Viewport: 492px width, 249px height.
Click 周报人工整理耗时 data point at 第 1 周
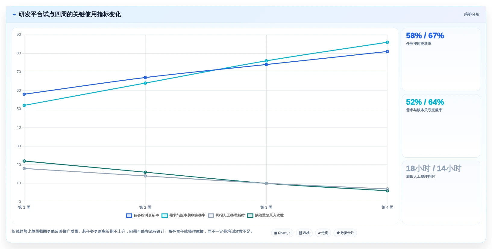point(24,169)
